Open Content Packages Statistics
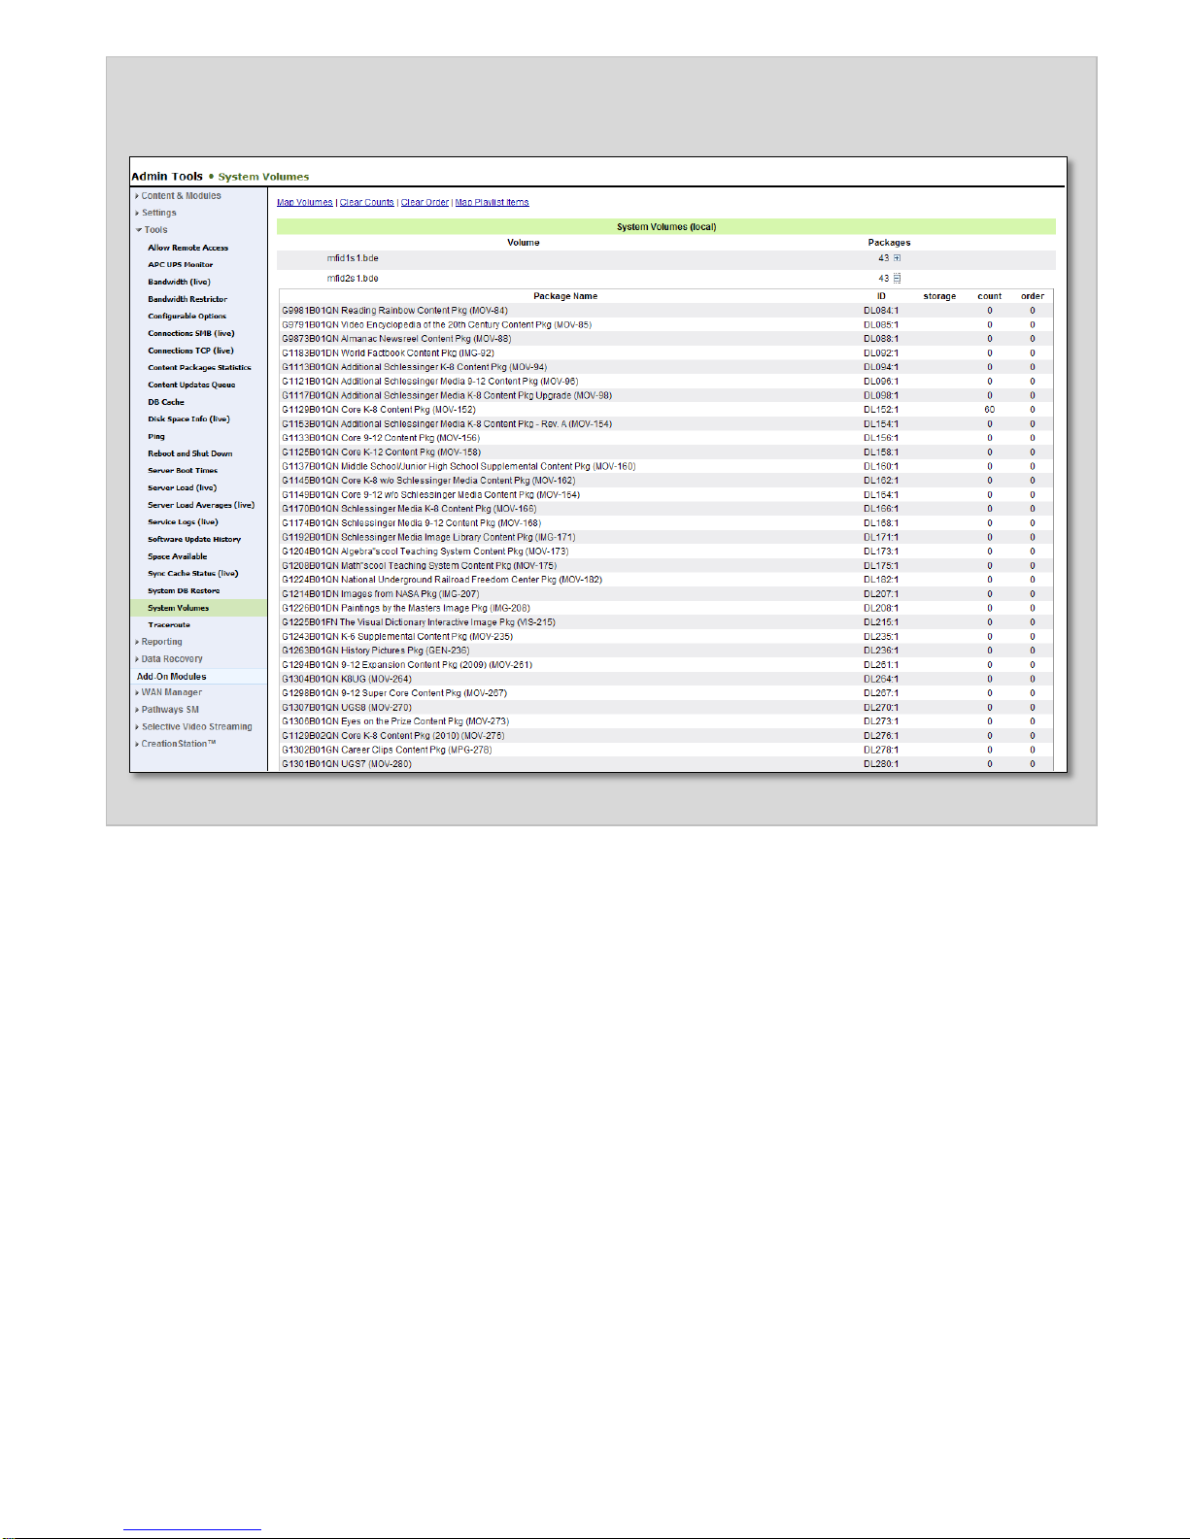Viewport: 1190px width, 1539px height. (199, 368)
